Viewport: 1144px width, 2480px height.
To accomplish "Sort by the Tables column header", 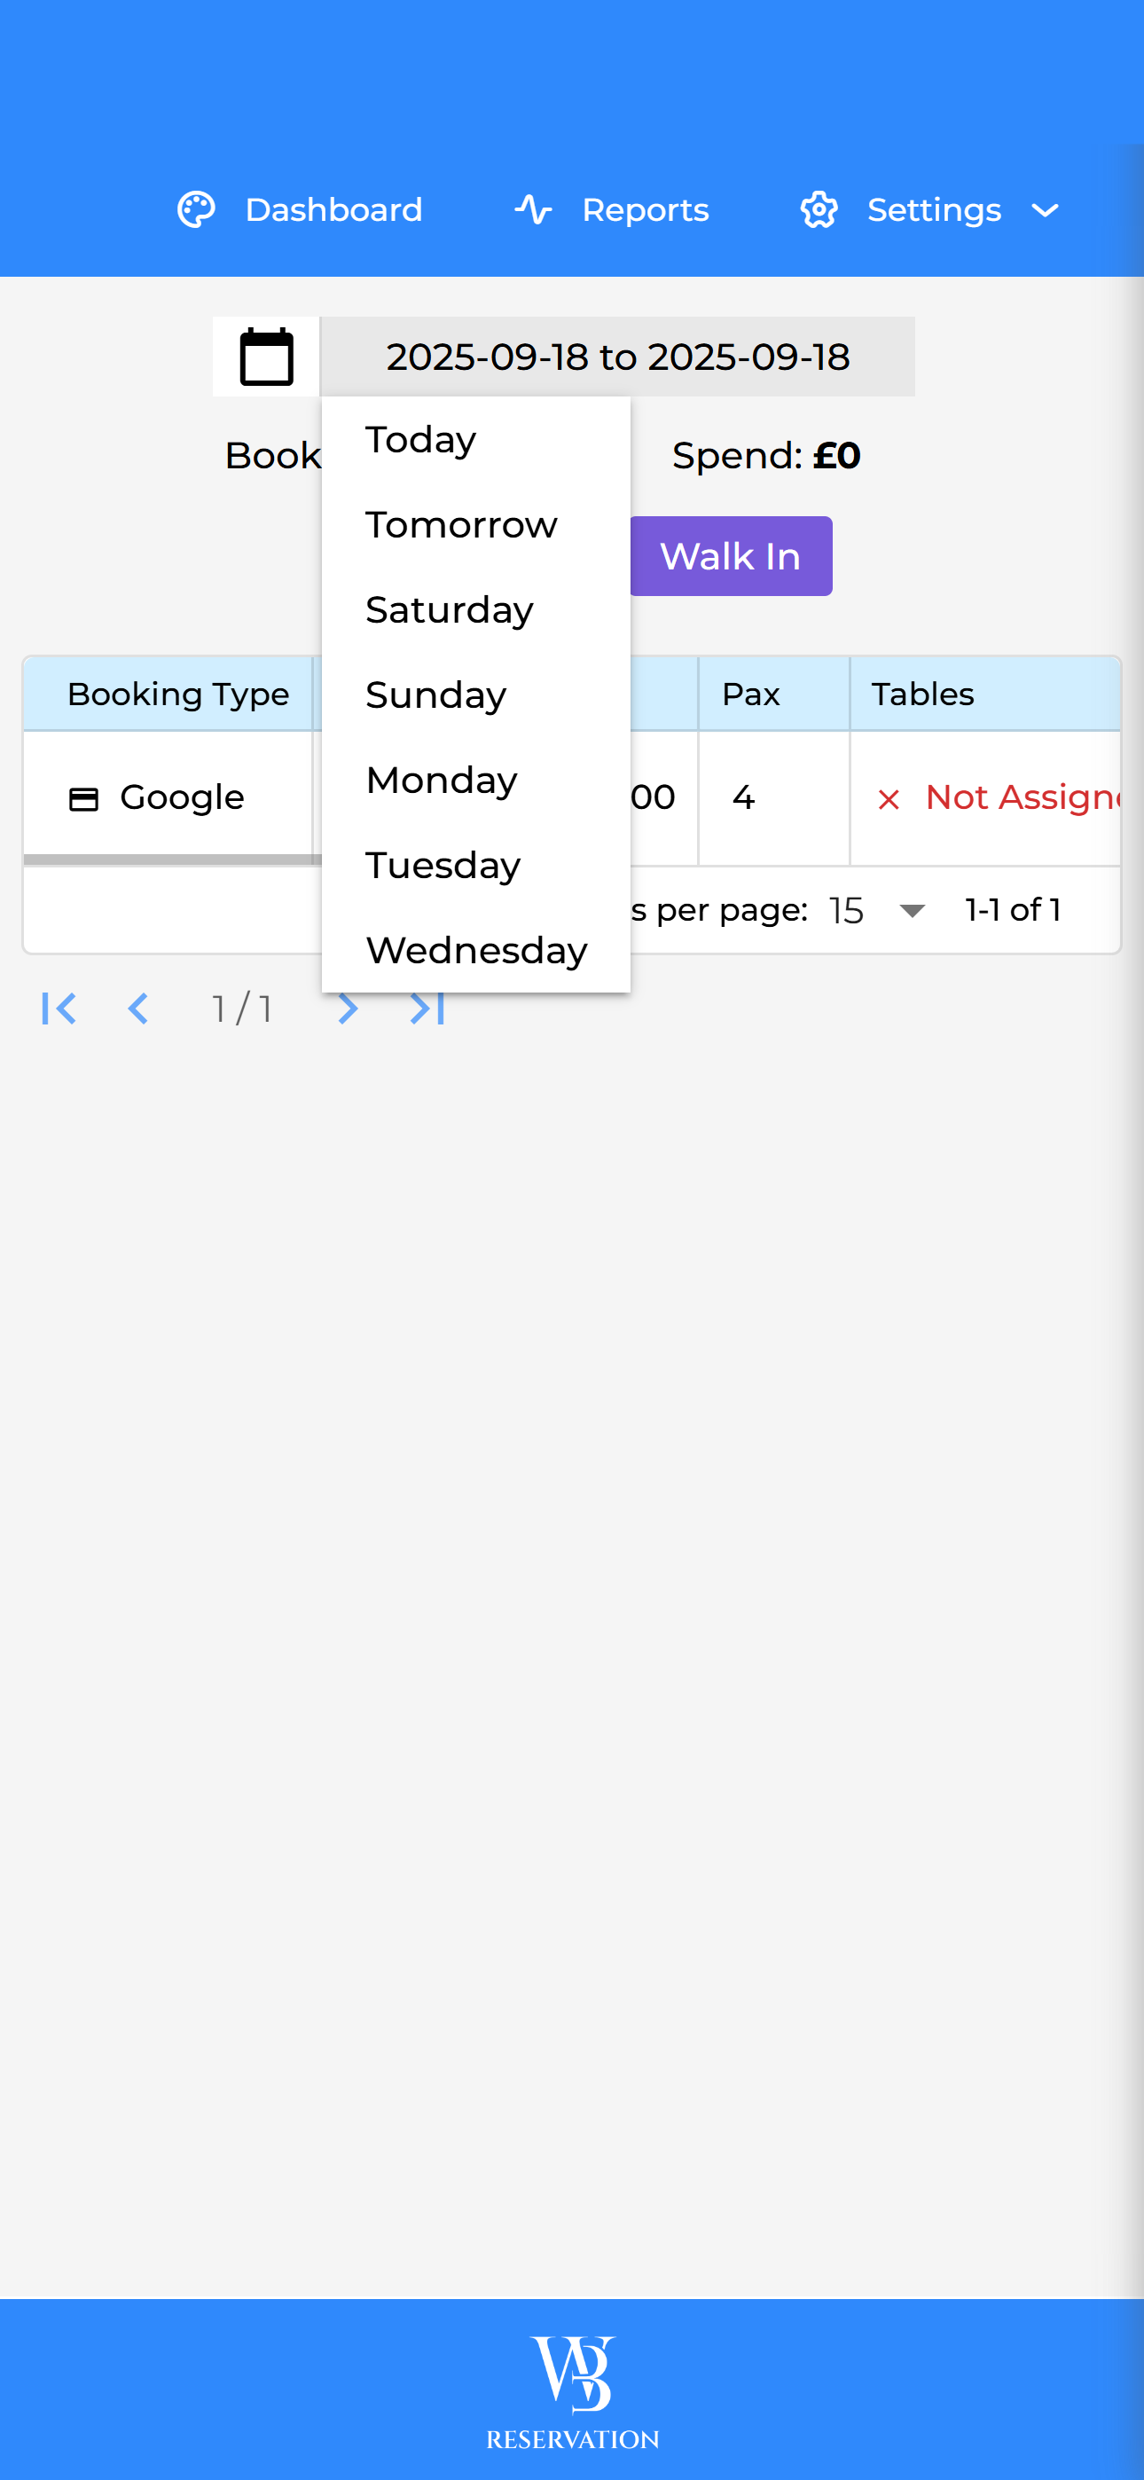I will [922, 695].
